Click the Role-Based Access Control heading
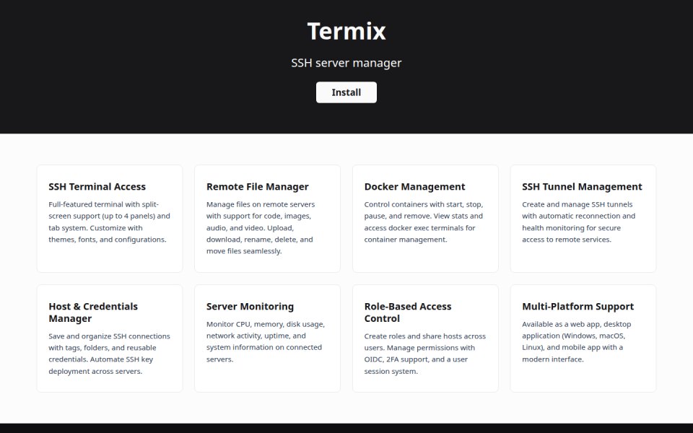 [x=408, y=312]
